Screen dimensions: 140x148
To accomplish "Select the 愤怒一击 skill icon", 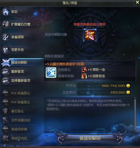I will pyautogui.click(x=84, y=70).
